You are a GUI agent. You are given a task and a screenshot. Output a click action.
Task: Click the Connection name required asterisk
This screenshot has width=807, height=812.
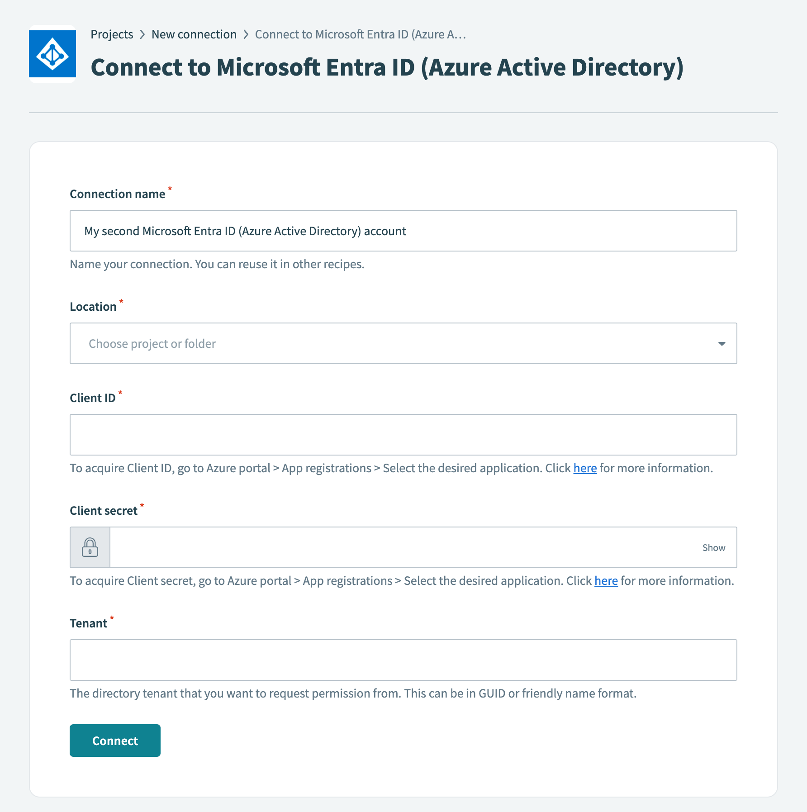[170, 189]
